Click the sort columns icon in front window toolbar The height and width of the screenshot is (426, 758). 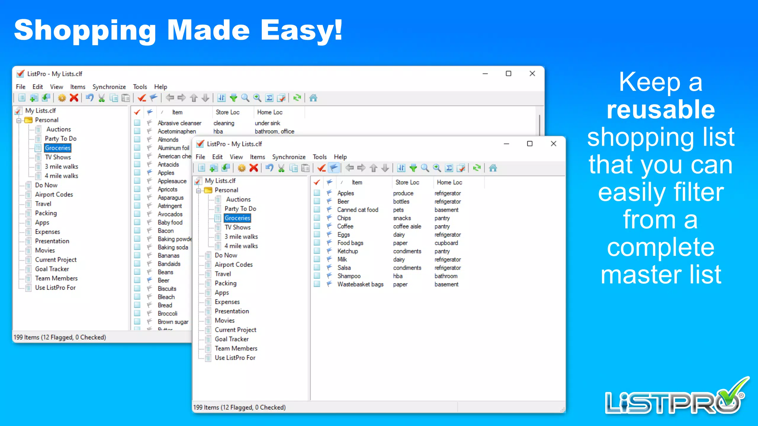pyautogui.click(x=401, y=168)
